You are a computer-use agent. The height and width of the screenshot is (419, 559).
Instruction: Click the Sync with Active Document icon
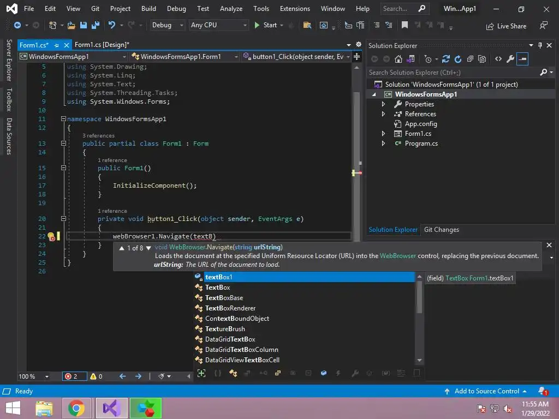coord(445,59)
